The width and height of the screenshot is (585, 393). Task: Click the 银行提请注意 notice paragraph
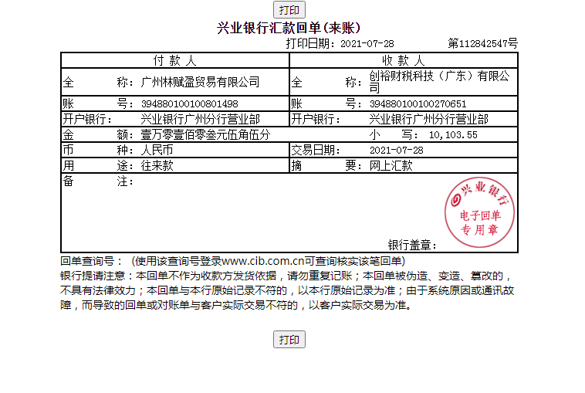[x=287, y=290]
